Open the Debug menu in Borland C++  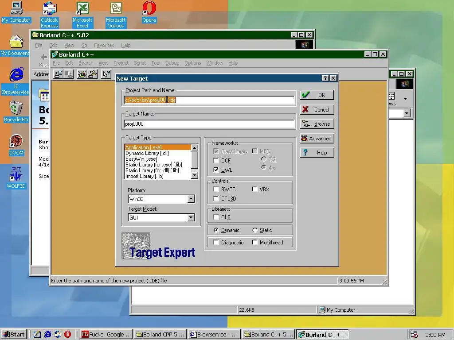click(172, 63)
